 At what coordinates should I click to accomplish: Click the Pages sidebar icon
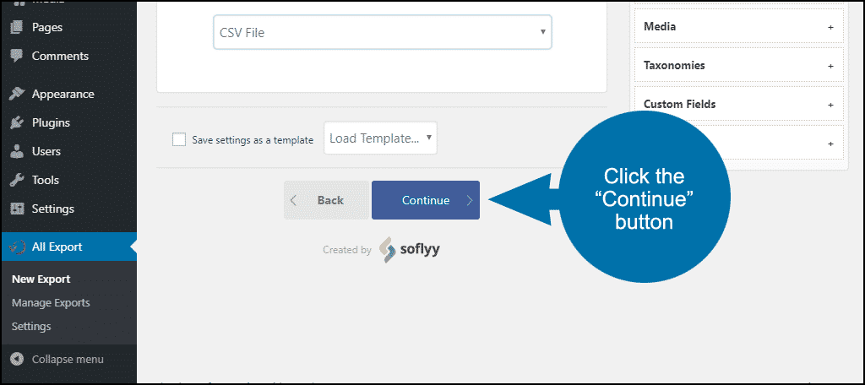pos(17,27)
